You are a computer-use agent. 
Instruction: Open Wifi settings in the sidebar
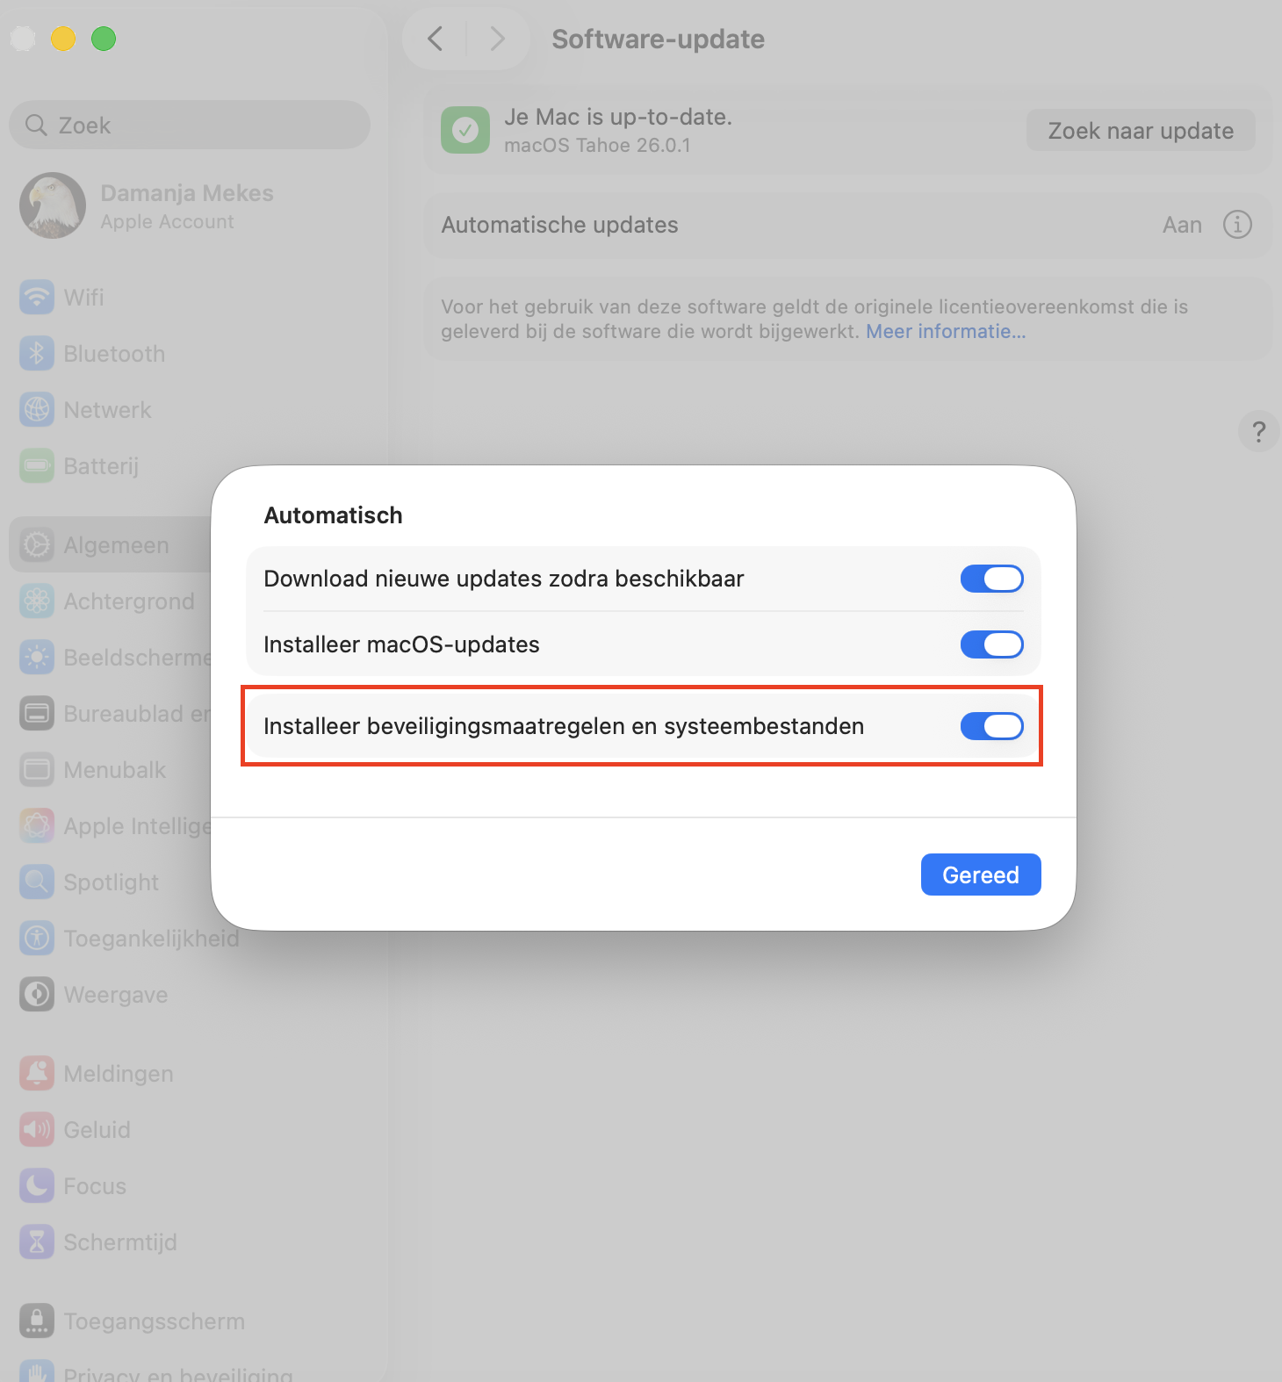[x=84, y=297]
